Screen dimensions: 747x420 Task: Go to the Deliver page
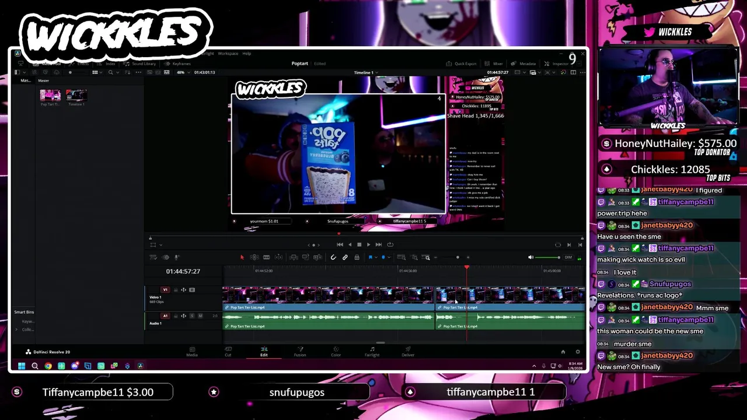pos(408,352)
